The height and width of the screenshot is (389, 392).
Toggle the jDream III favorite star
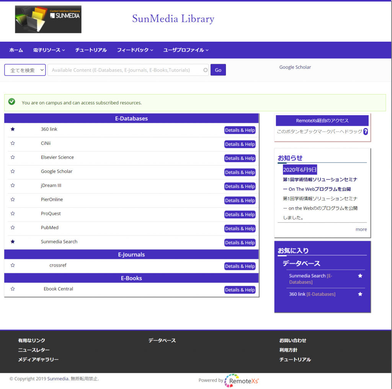13,186
